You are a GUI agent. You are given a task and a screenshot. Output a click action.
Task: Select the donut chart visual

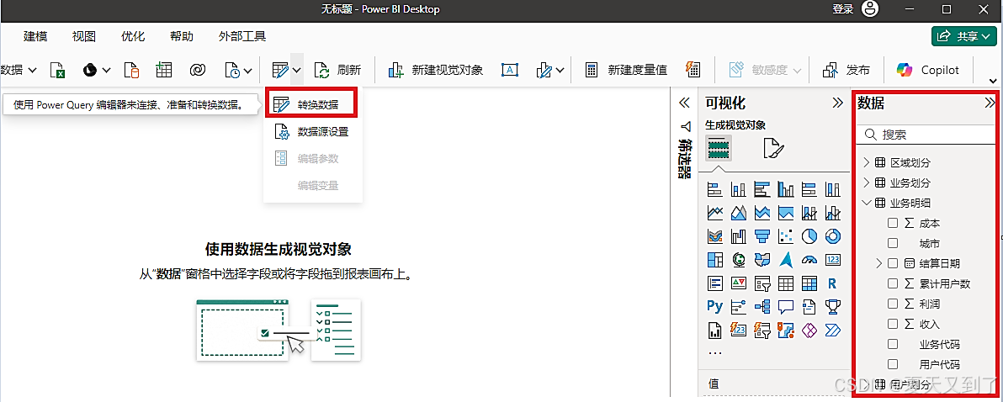pos(833,235)
